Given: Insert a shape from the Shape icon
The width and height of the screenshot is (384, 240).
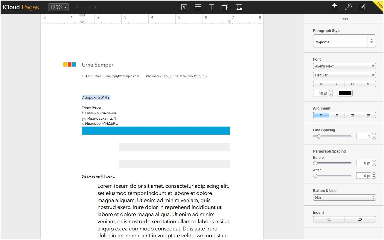Looking at the screenshot, I should click(225, 7).
